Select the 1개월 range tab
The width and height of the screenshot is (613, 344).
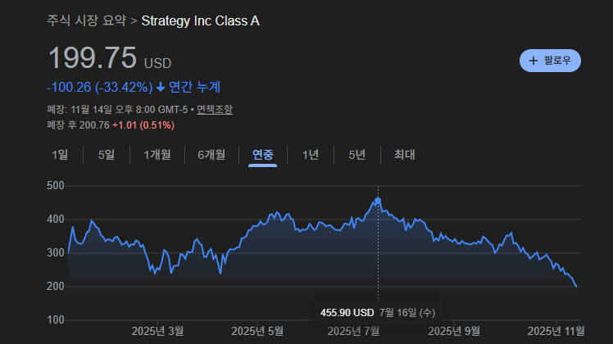[157, 154]
